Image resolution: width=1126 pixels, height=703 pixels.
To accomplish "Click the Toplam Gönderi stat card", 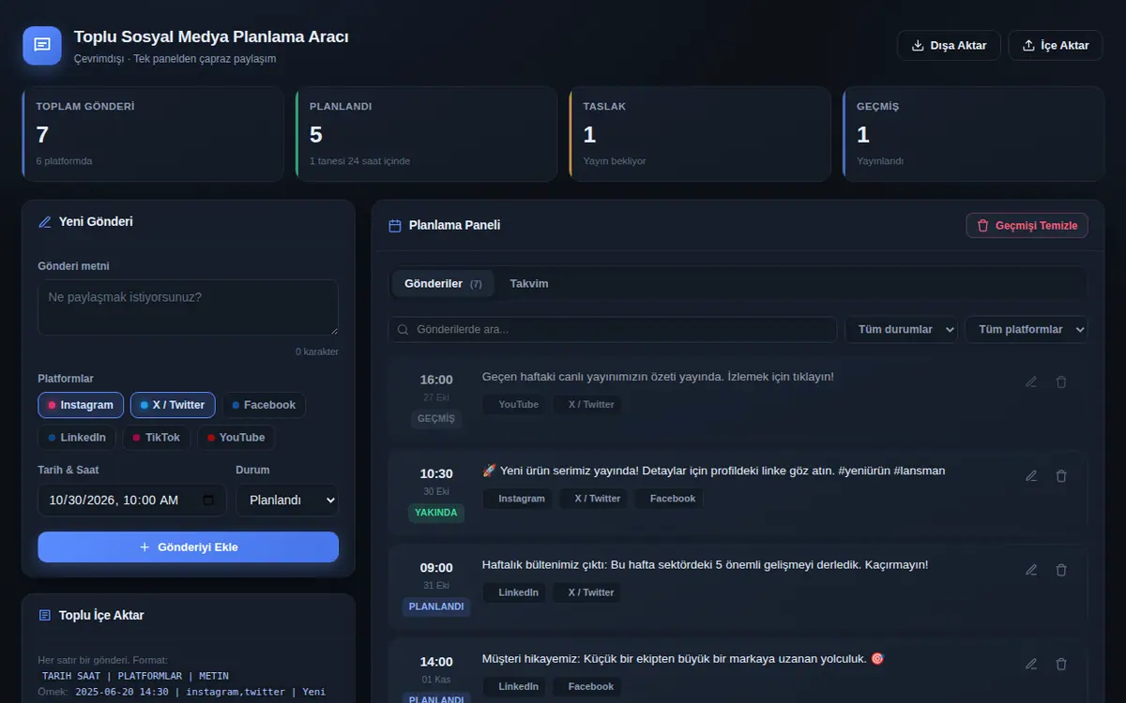I will point(153,134).
